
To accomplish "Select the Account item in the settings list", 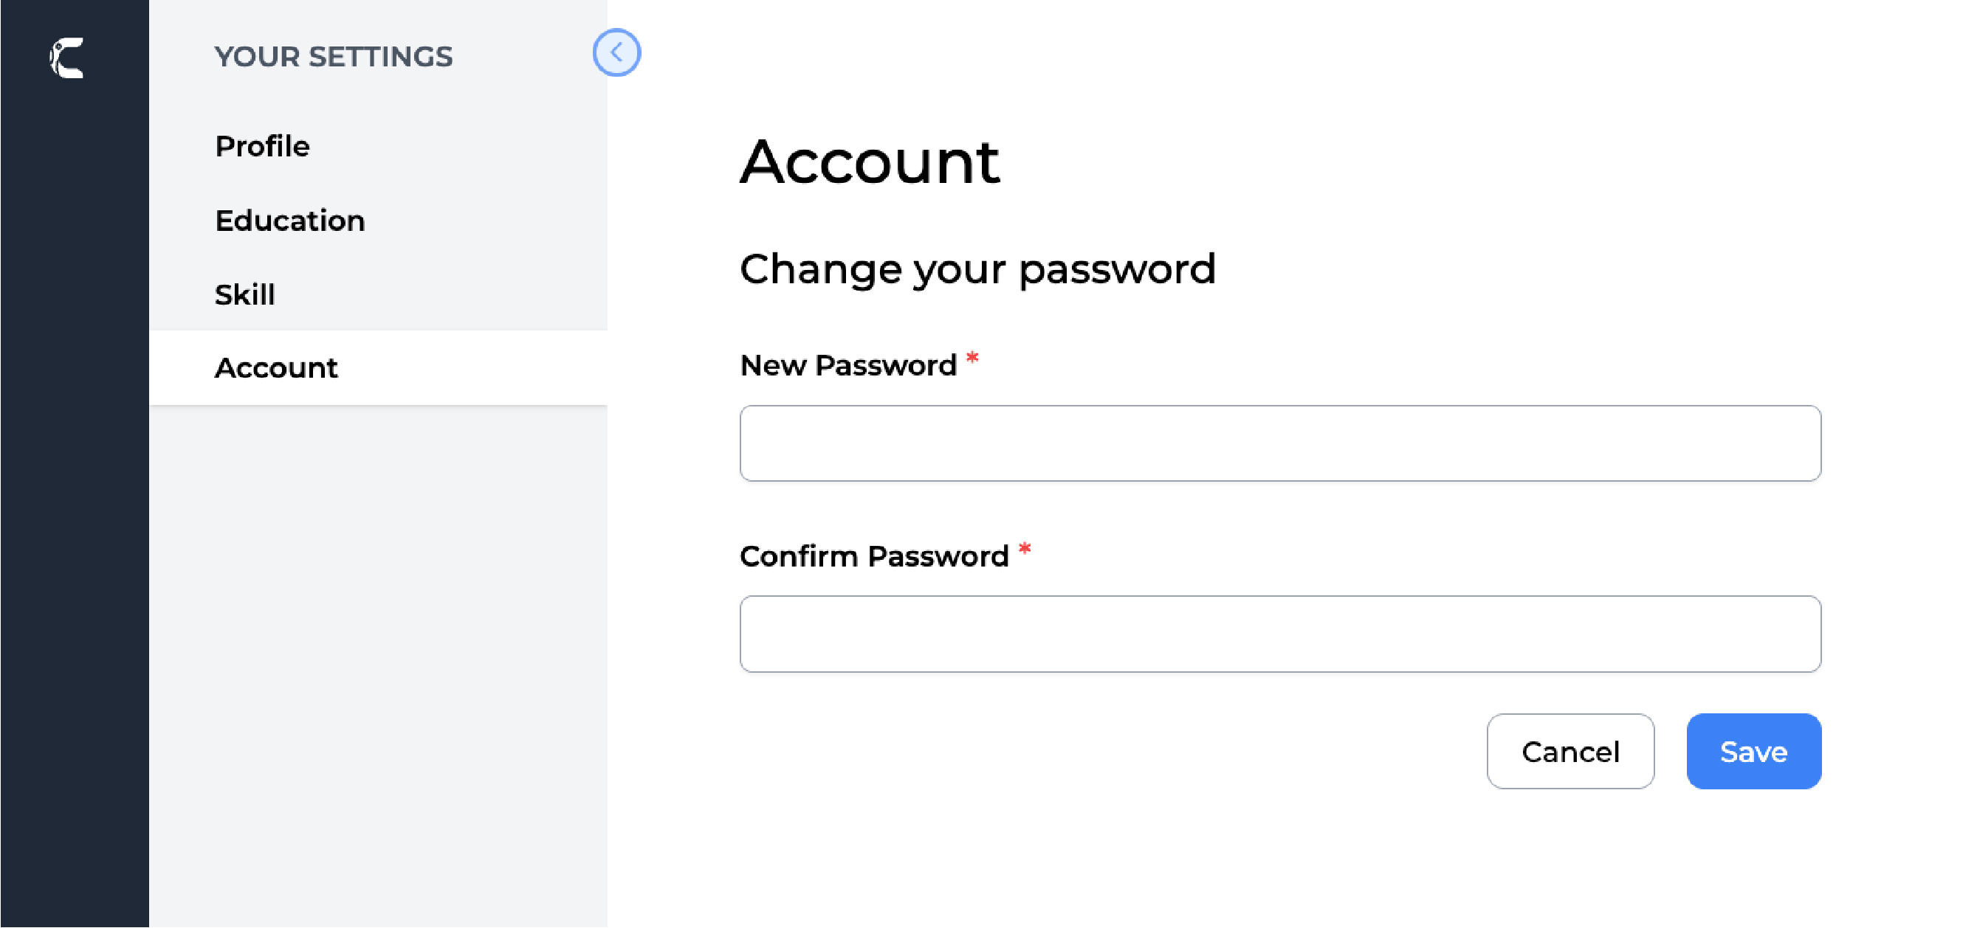I will pyautogui.click(x=275, y=368).
